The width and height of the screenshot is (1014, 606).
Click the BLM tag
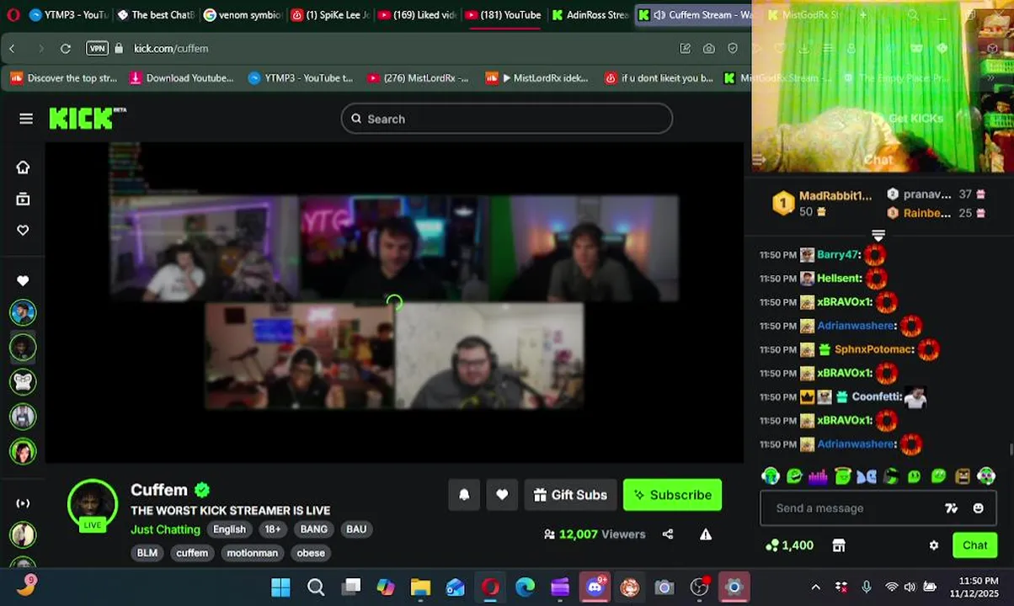click(147, 553)
